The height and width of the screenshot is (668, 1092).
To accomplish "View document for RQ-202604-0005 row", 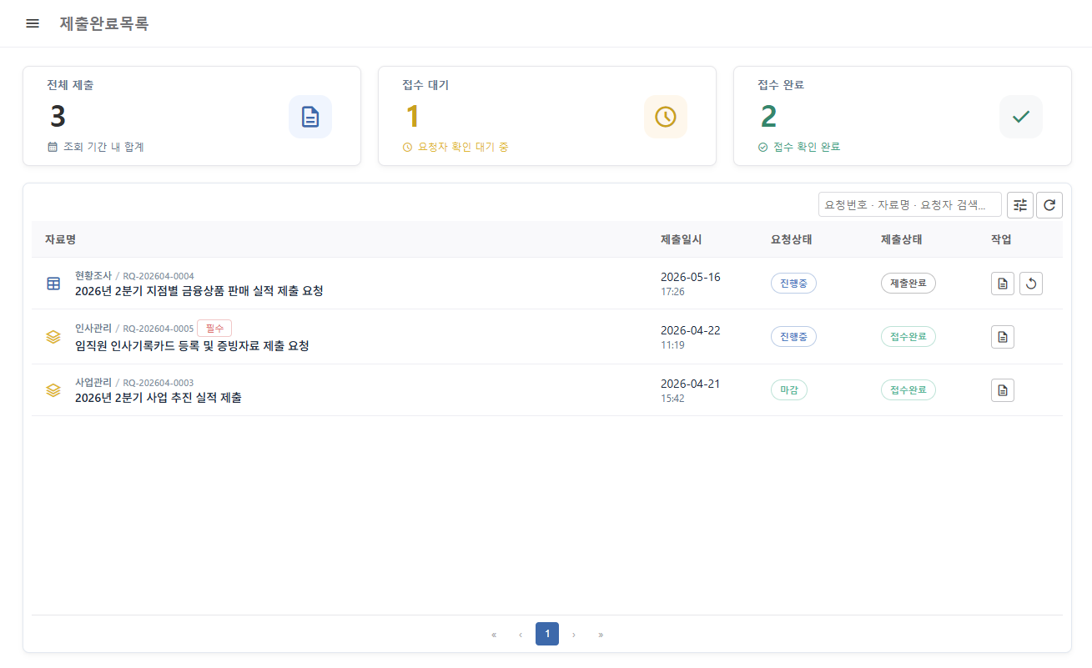I will pos(1003,337).
